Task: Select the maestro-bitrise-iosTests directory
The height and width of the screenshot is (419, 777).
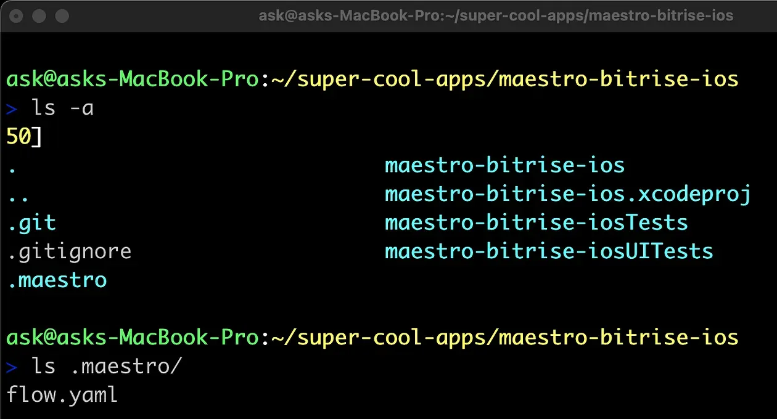Action: tap(536, 223)
